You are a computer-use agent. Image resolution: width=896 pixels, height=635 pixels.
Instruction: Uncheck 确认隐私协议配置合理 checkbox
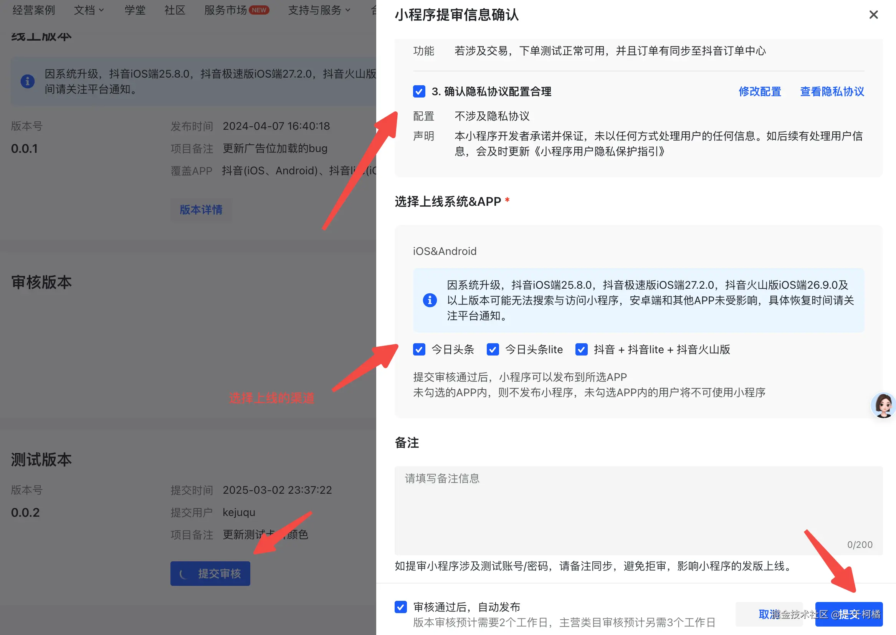419,91
